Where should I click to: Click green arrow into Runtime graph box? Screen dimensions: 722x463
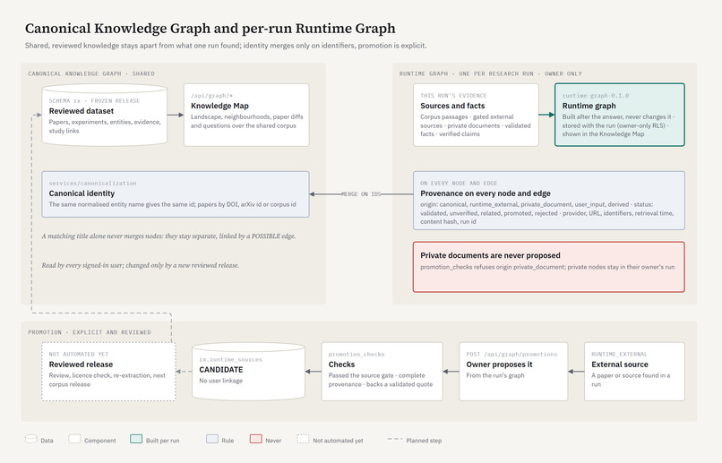point(546,115)
